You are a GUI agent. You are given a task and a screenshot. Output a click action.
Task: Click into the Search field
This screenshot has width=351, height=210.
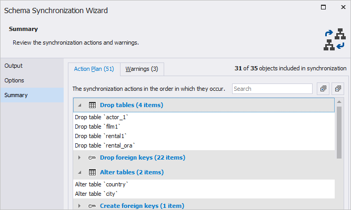pyautogui.click(x=272, y=89)
